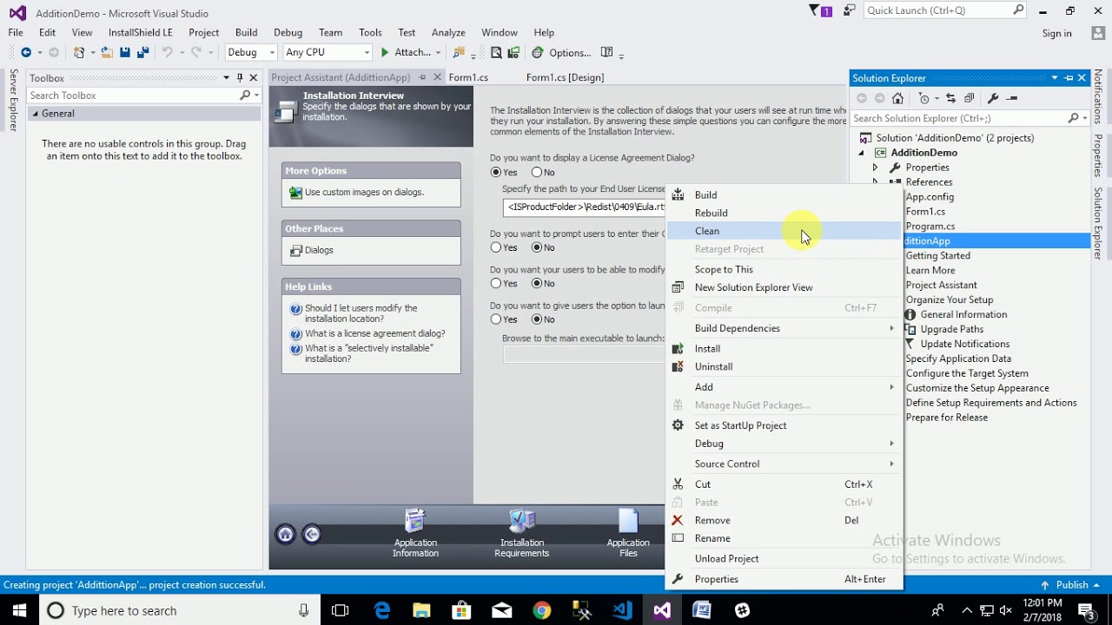1112x625 pixels.
Task: Click the Options globe icon in toolbar
Action: point(537,52)
